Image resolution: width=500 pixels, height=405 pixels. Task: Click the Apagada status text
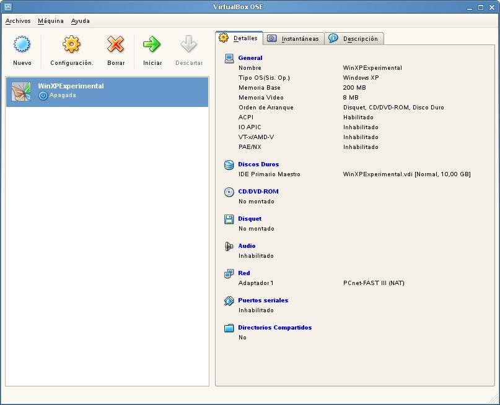63,95
